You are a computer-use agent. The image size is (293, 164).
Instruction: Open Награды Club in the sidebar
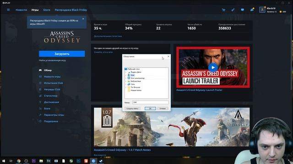[x=52, y=89]
